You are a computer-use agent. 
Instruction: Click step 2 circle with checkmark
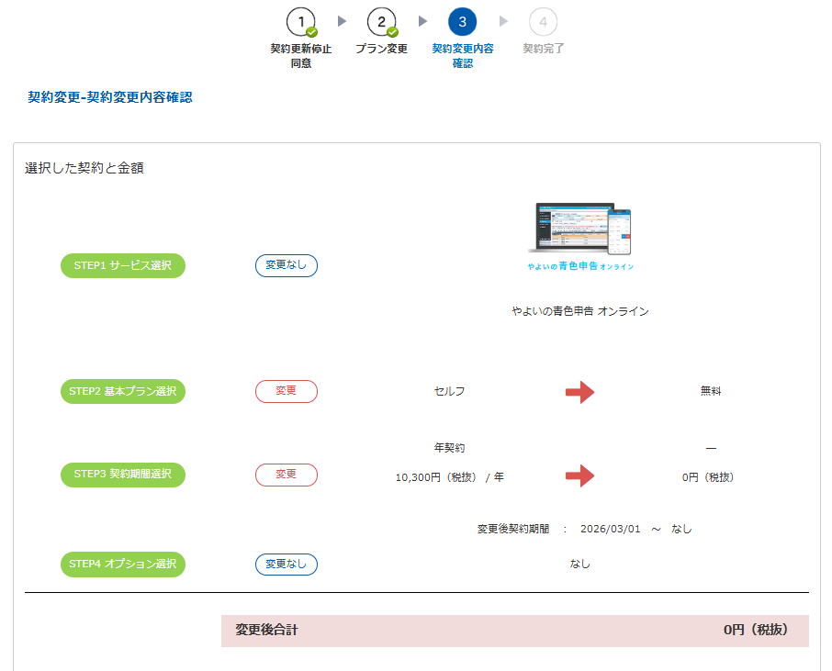pos(381,21)
